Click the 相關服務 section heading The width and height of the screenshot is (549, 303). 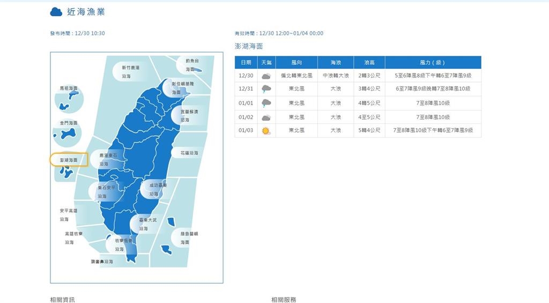(284, 299)
